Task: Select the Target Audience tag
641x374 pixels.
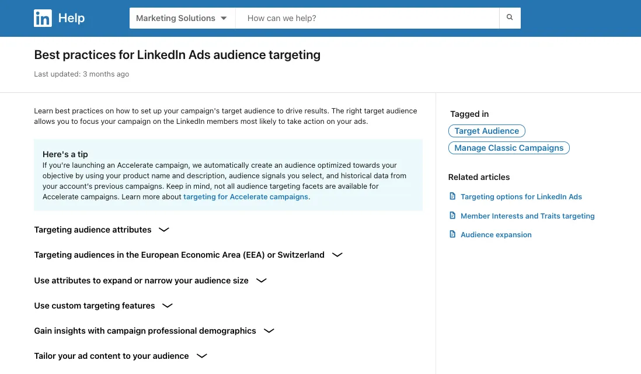Action: [x=486, y=130]
